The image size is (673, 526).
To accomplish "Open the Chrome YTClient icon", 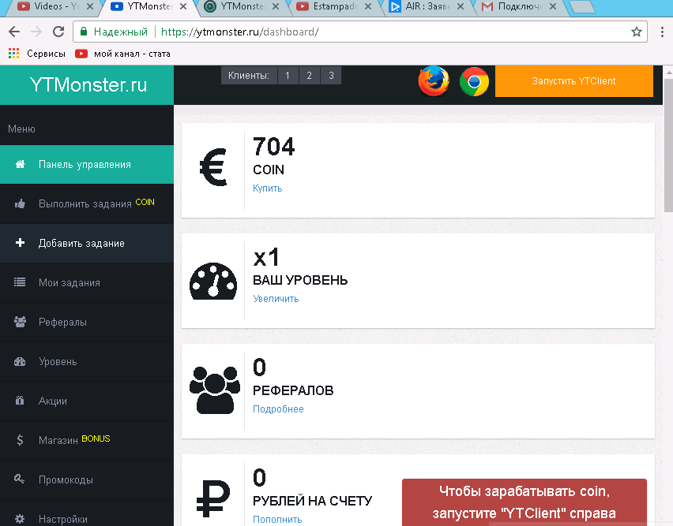I will pos(474,81).
